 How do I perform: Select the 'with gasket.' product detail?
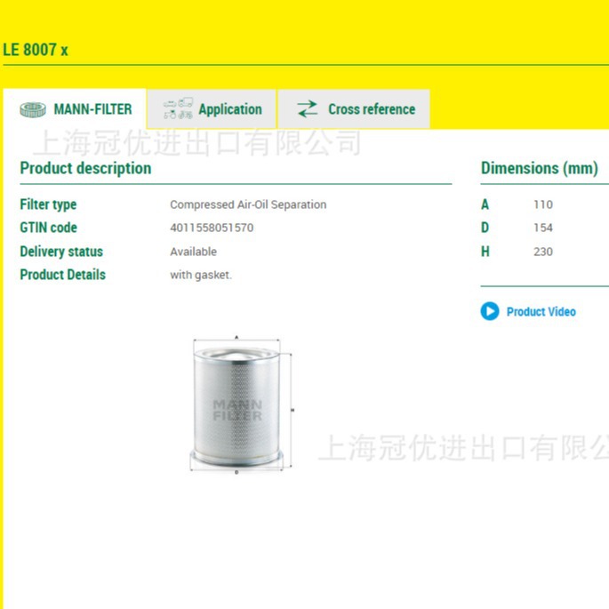point(201,275)
